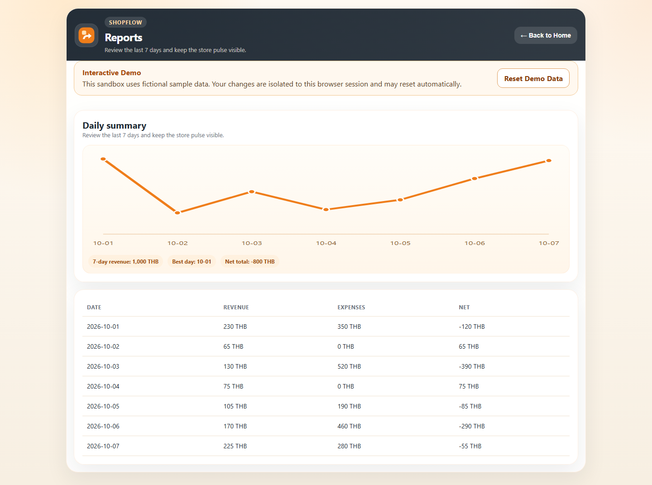Image resolution: width=652 pixels, height=485 pixels.
Task: Click the Reports page title
Action: click(124, 38)
